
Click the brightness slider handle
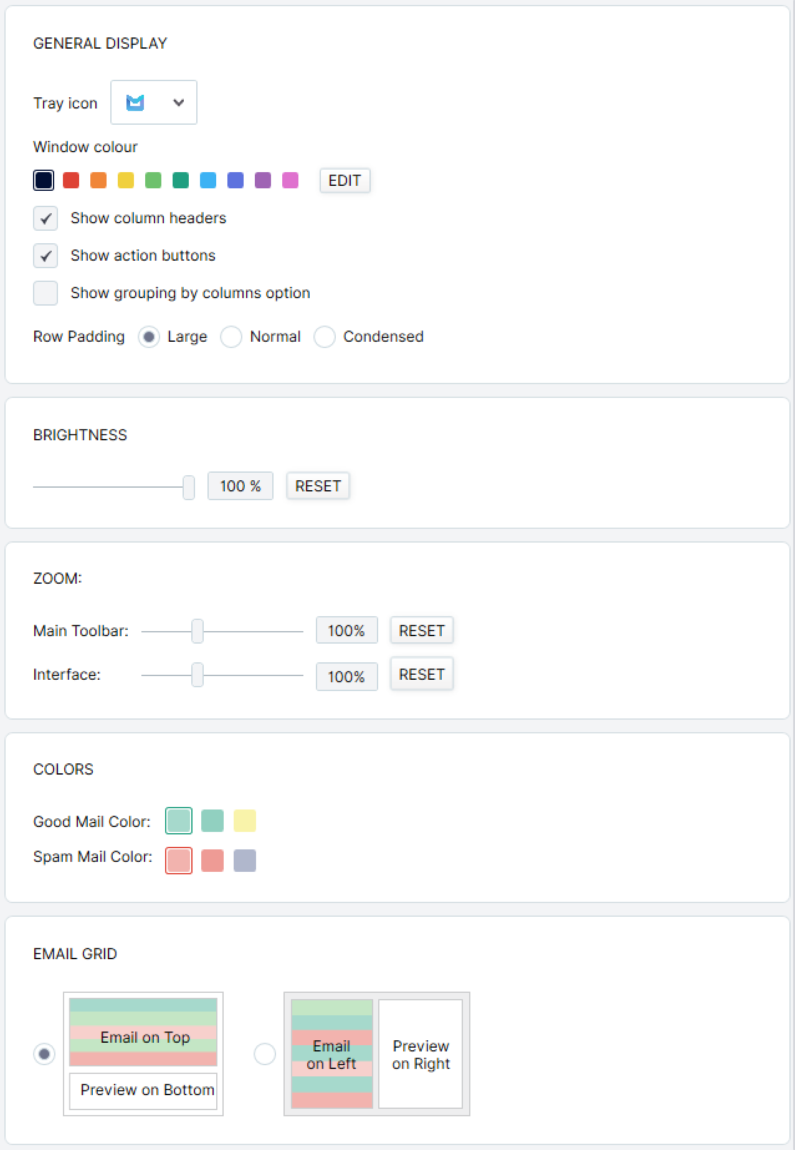pos(189,487)
